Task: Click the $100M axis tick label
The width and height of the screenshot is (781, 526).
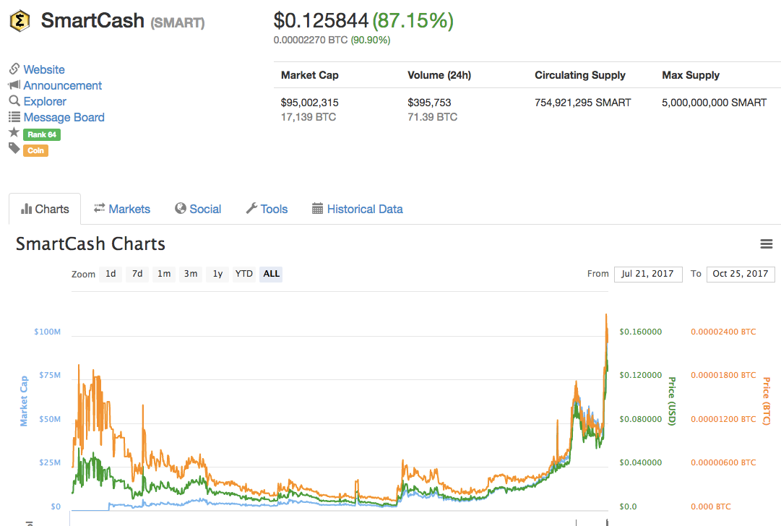Action: (47, 332)
